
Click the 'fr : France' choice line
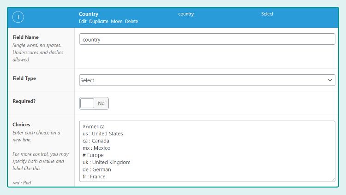(94, 177)
